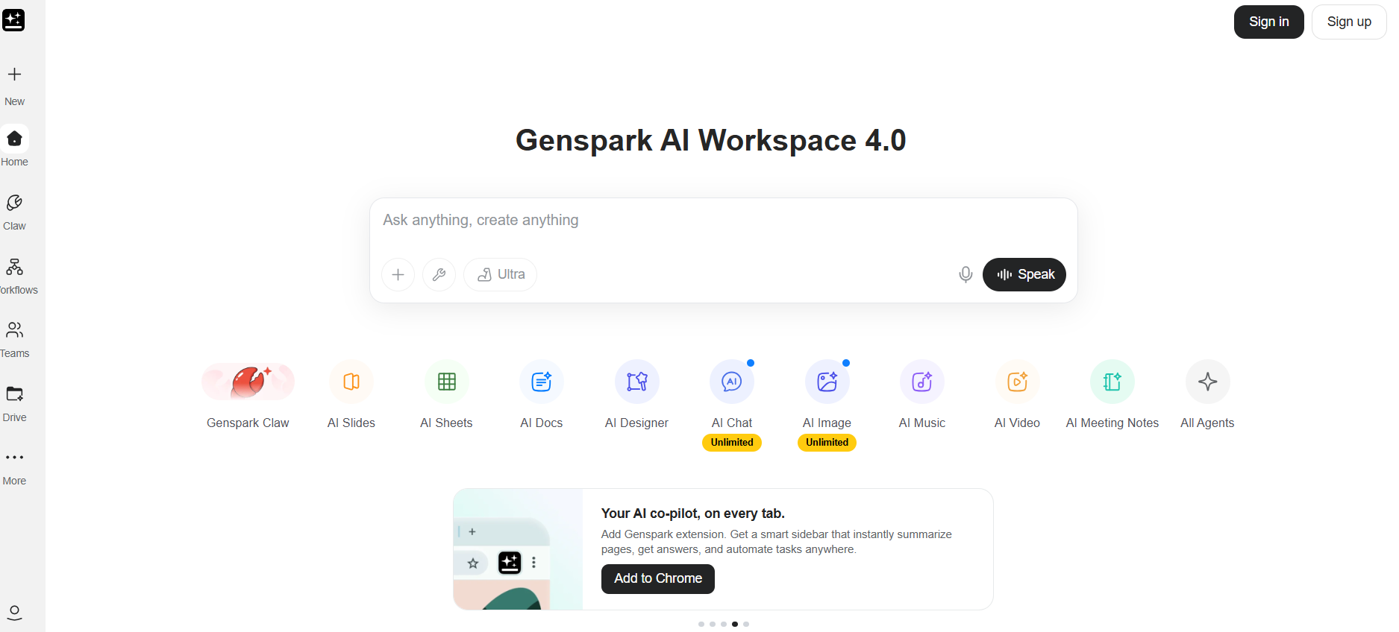Open Drive in the sidebar
The height and width of the screenshot is (632, 1399).
pos(14,404)
